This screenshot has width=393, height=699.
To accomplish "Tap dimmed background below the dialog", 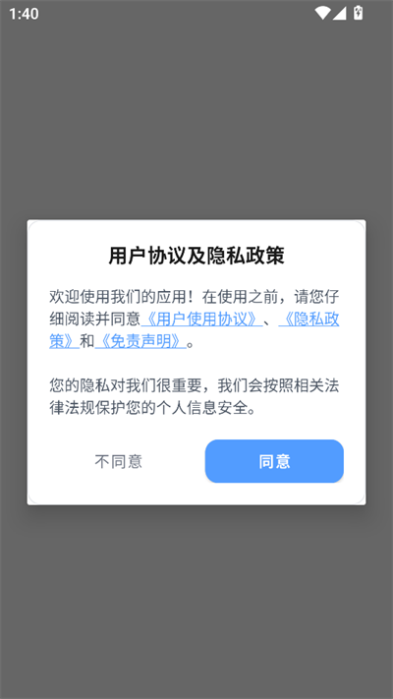I will (196, 602).
